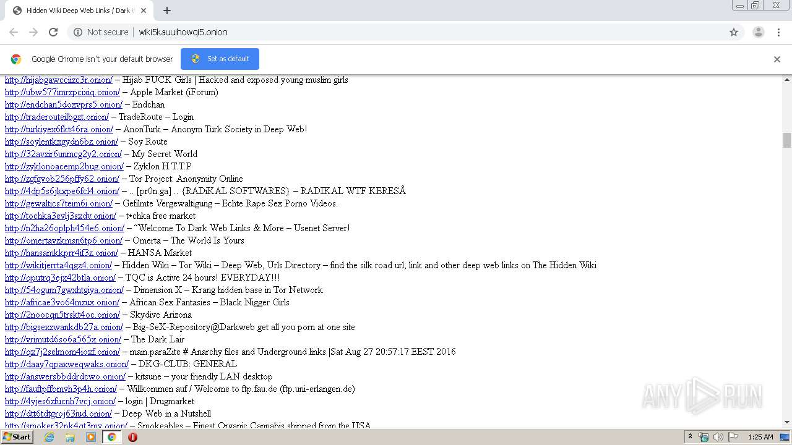Open the qputrq3ejx42btla.onion link
This screenshot has width=792, height=445.
coord(60,278)
